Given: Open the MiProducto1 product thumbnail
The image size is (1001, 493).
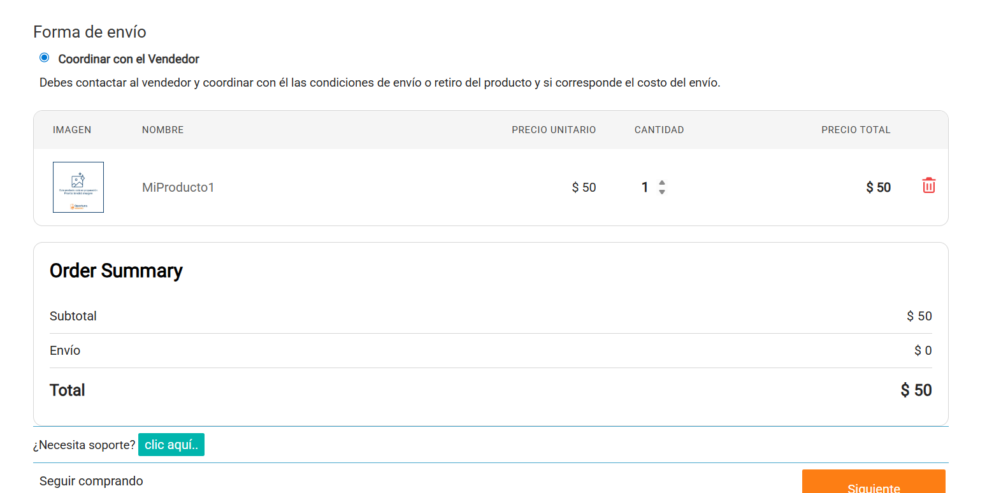Looking at the screenshot, I should click(78, 187).
